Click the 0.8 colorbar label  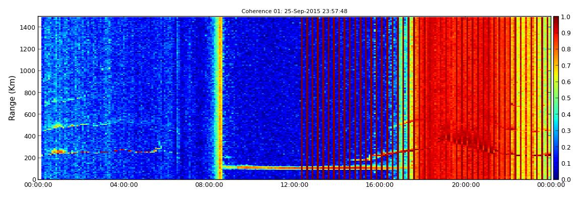[x=566, y=49]
